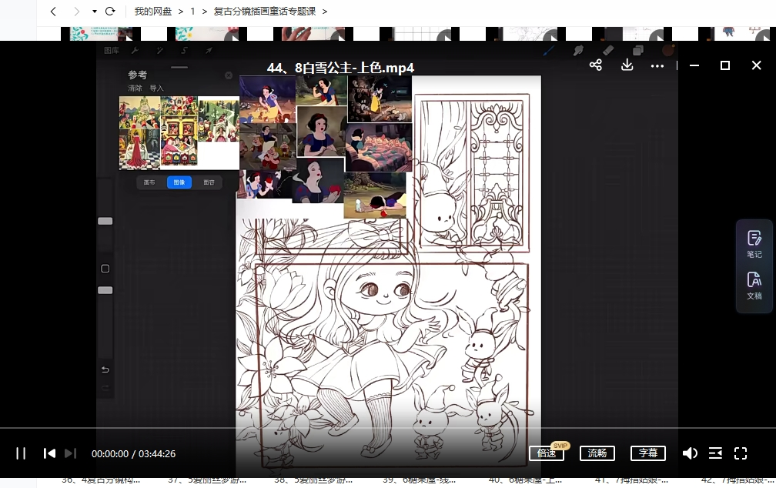The width and height of the screenshot is (776, 488).
Task: Share the video using share icon
Action: click(595, 65)
